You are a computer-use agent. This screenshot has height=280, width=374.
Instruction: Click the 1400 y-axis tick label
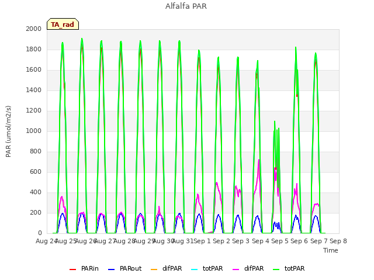(34, 90)
